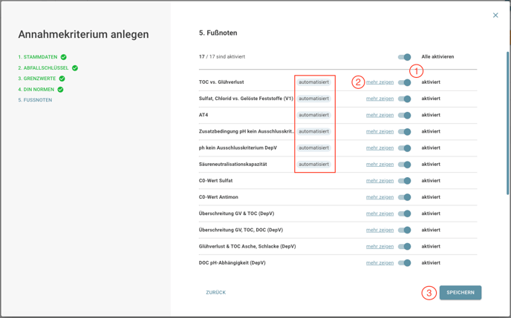The height and width of the screenshot is (318, 511).
Task: Click the green checkmark next to DIN NORMEN
Action: (x=60, y=90)
